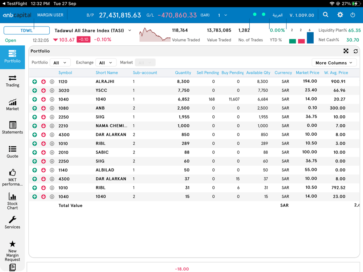Click the MARGIN USER label
363x272 pixels.
point(50,15)
